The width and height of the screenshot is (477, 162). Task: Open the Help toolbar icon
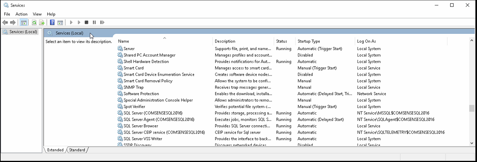[x=52, y=22]
